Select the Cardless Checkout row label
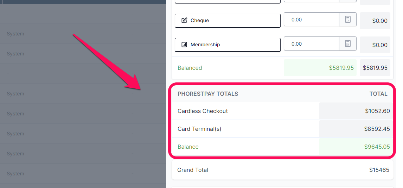The height and width of the screenshot is (188, 403). [x=203, y=111]
